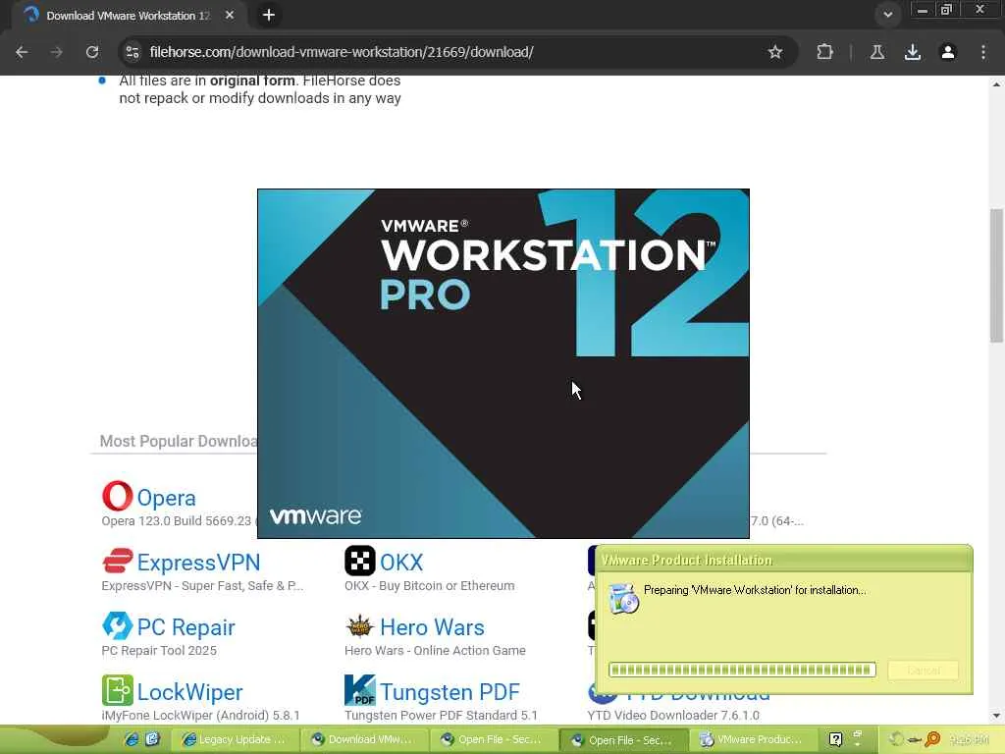Click 'Tungsten Power PDF Standard 5.1' text

click(x=441, y=715)
